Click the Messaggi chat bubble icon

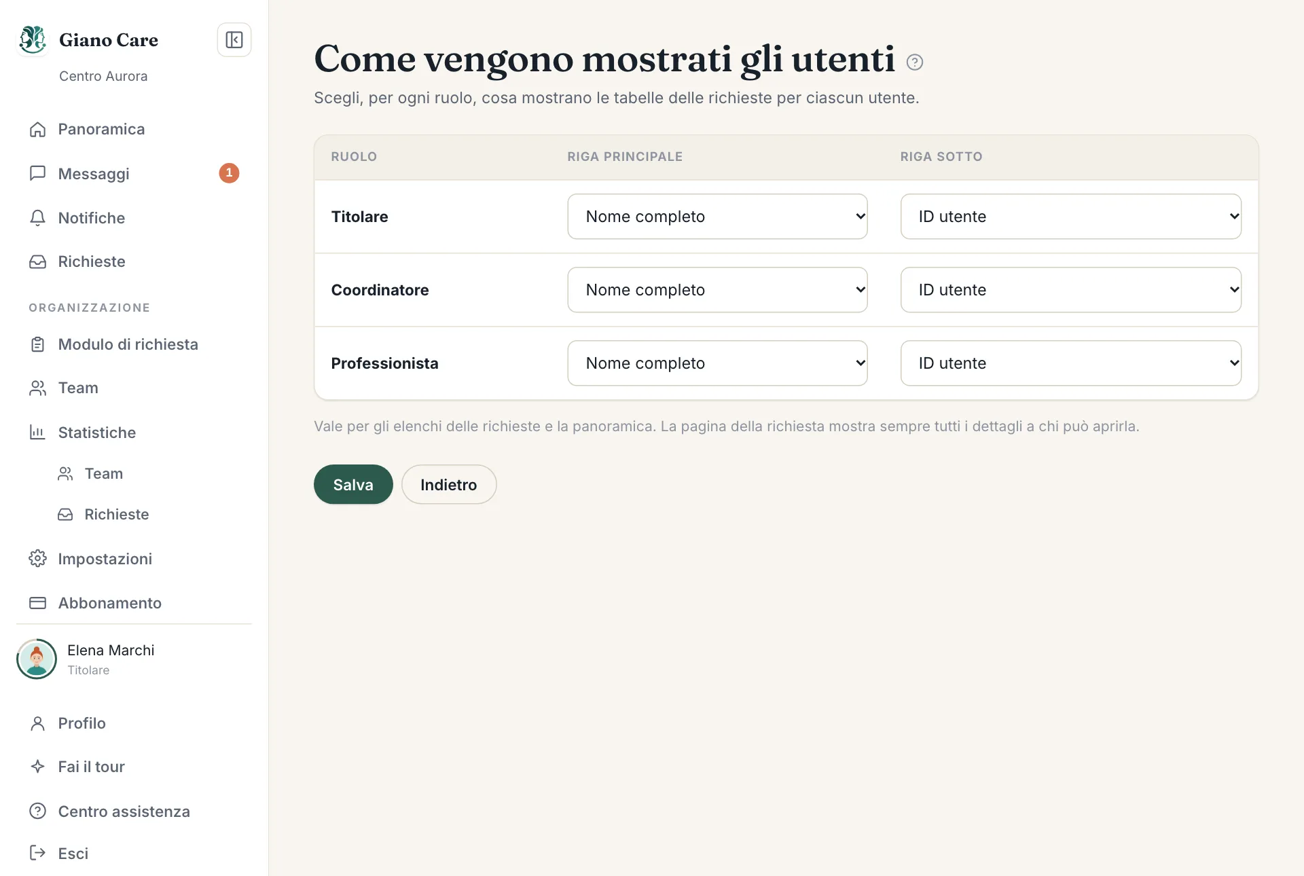38,173
